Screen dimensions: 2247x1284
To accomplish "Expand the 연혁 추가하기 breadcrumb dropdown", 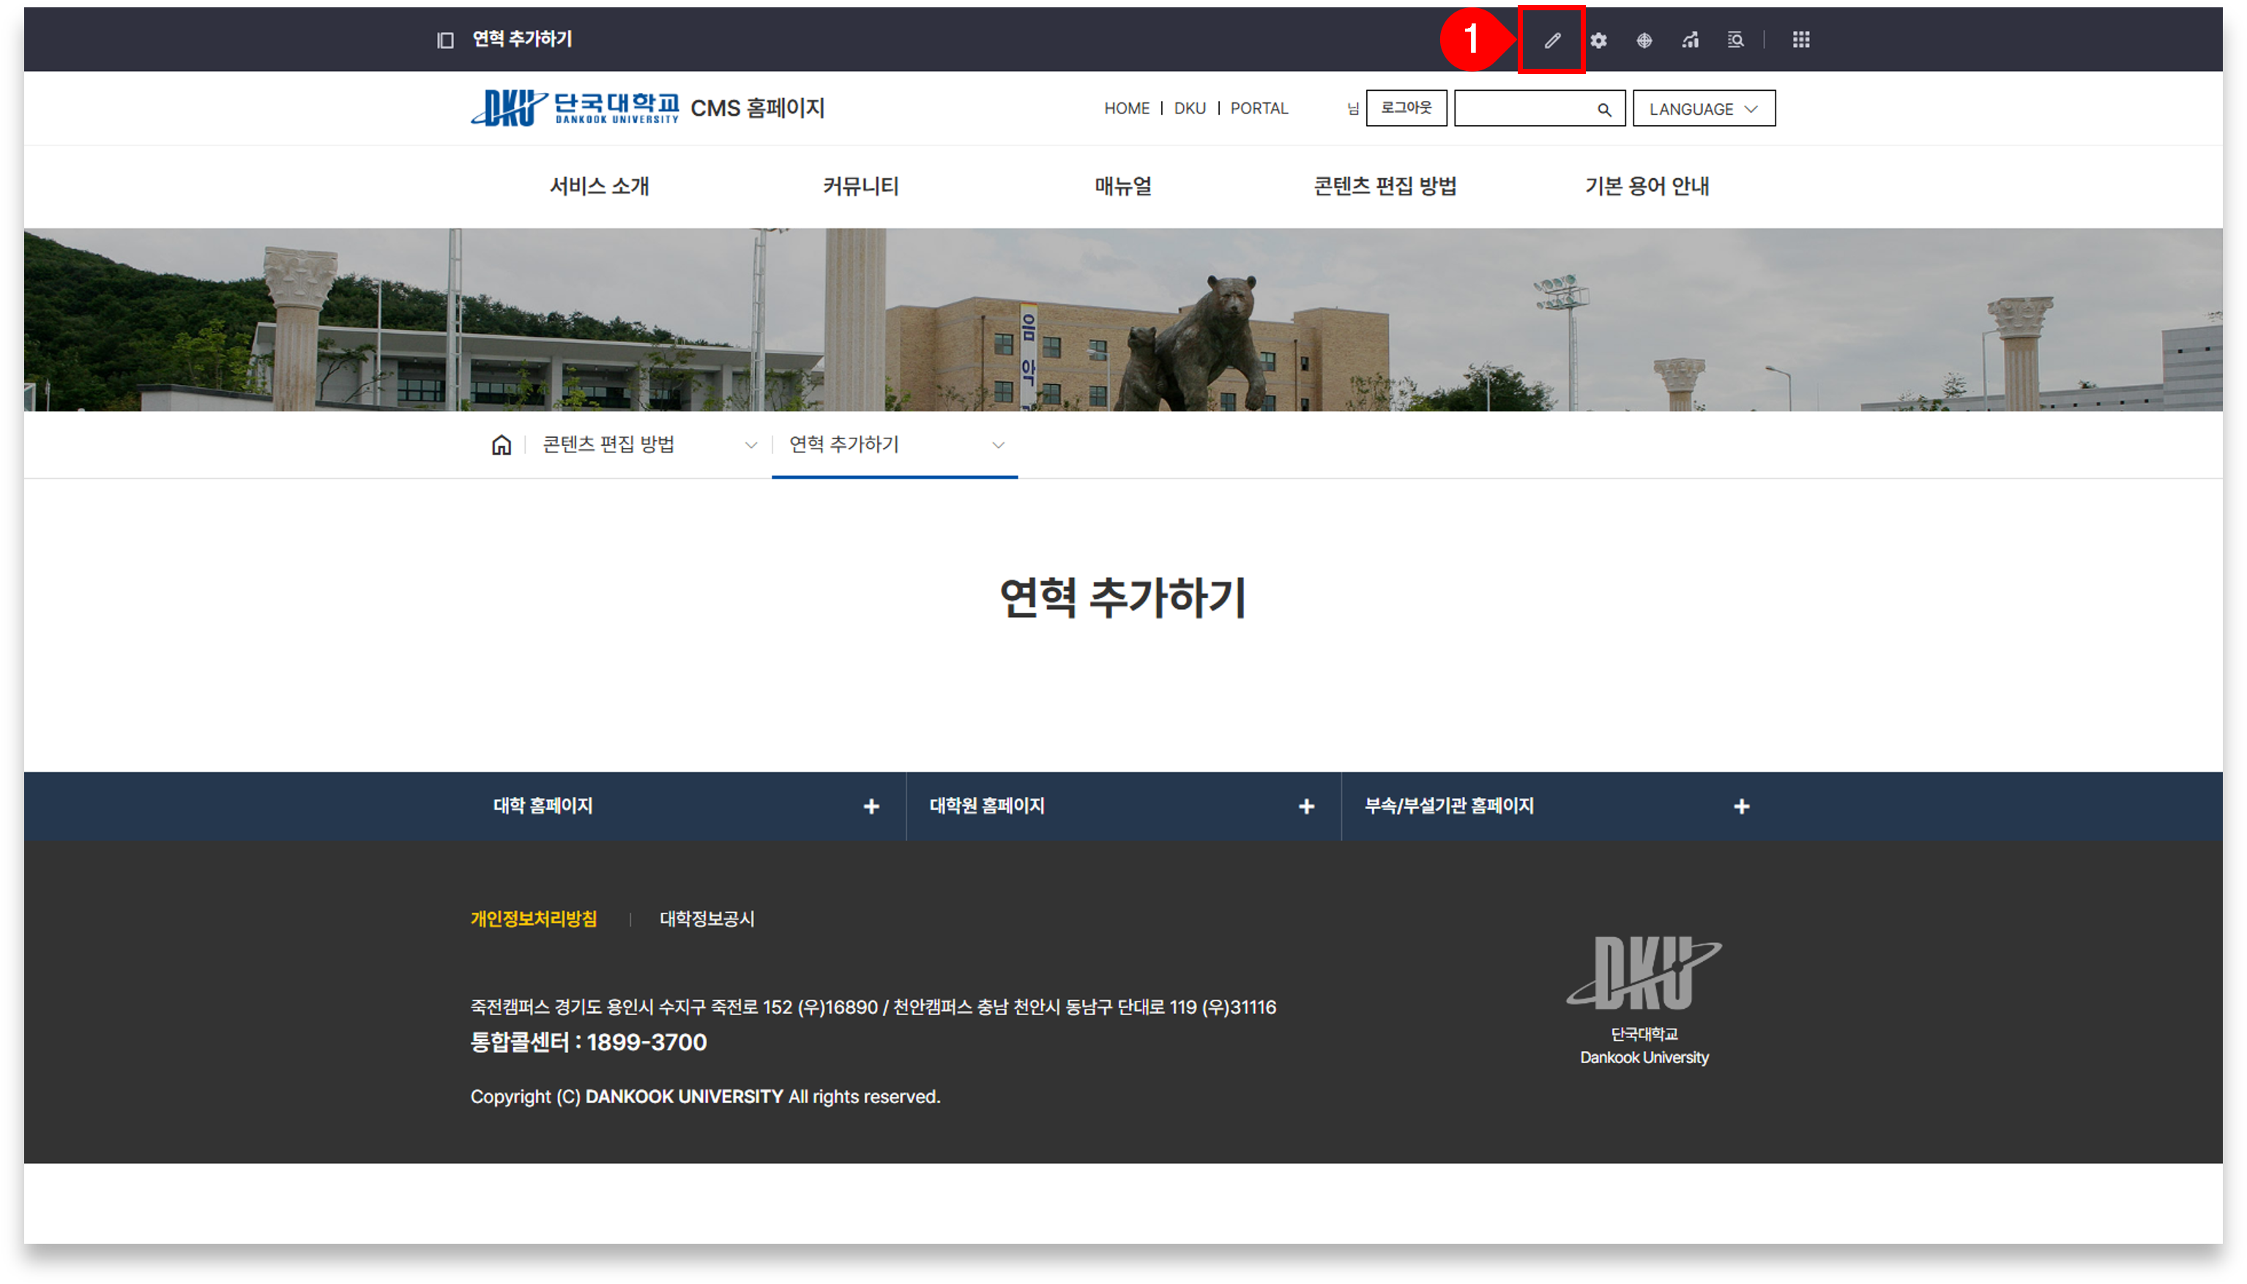I will pyautogui.click(x=997, y=444).
